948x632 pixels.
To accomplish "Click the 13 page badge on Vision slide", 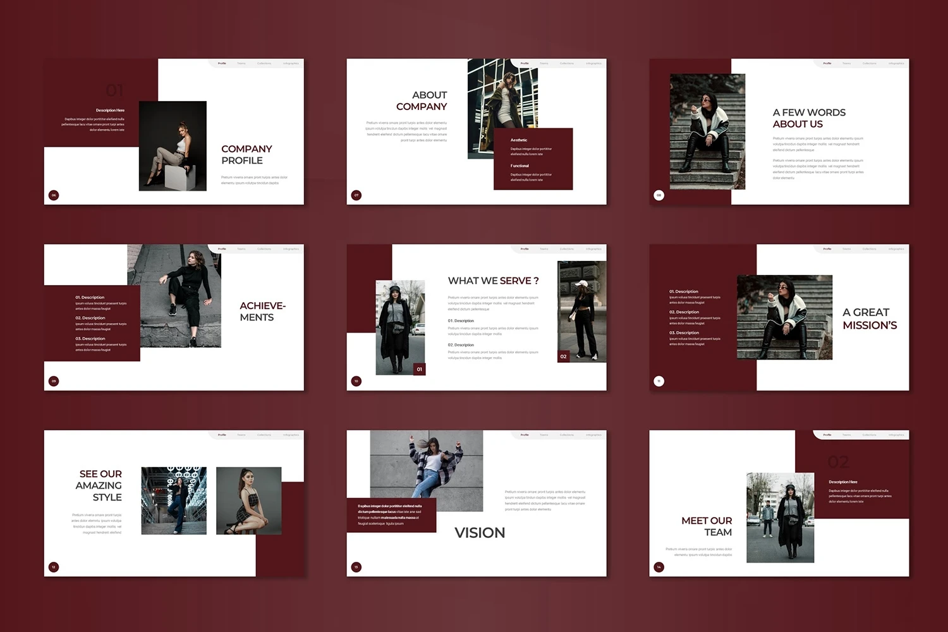I will (x=356, y=567).
